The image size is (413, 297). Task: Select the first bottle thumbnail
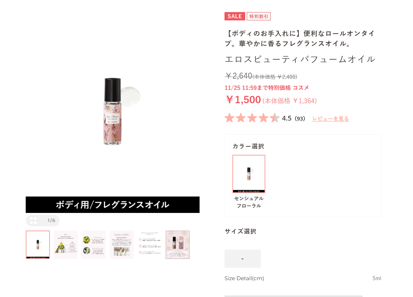[x=38, y=245]
